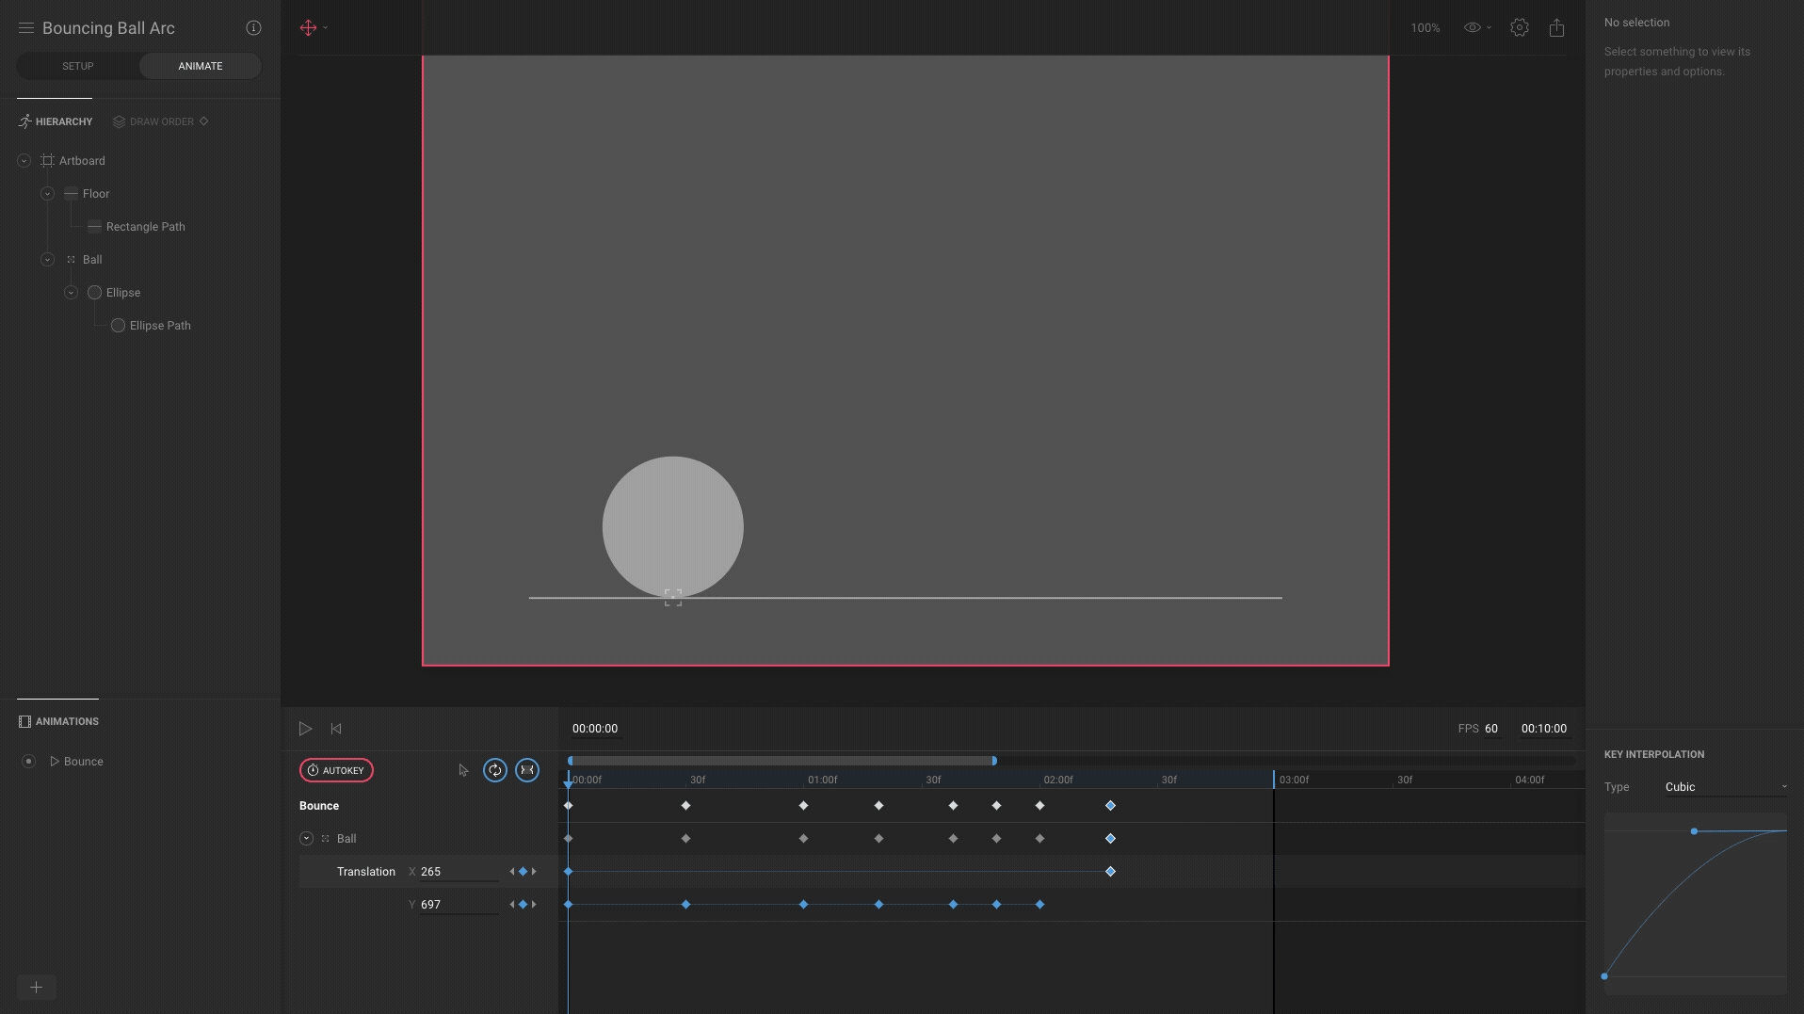The width and height of the screenshot is (1804, 1014).
Task: Jump to animation start
Action: pyautogui.click(x=336, y=729)
